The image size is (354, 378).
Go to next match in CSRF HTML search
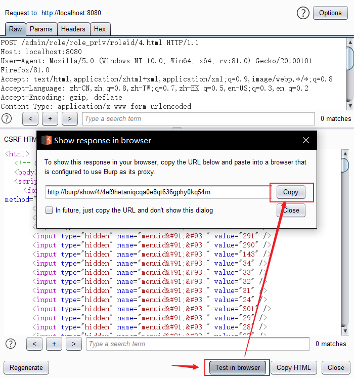pyautogui.click(x=74, y=344)
